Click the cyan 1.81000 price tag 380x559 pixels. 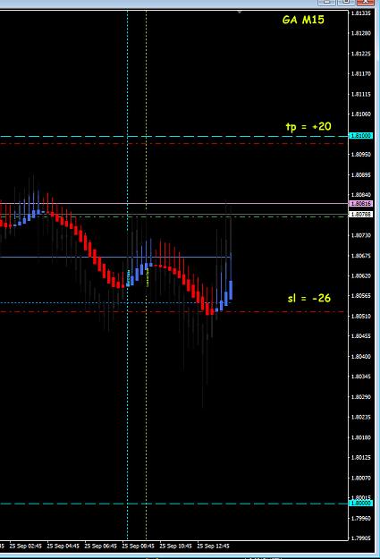coord(360,136)
